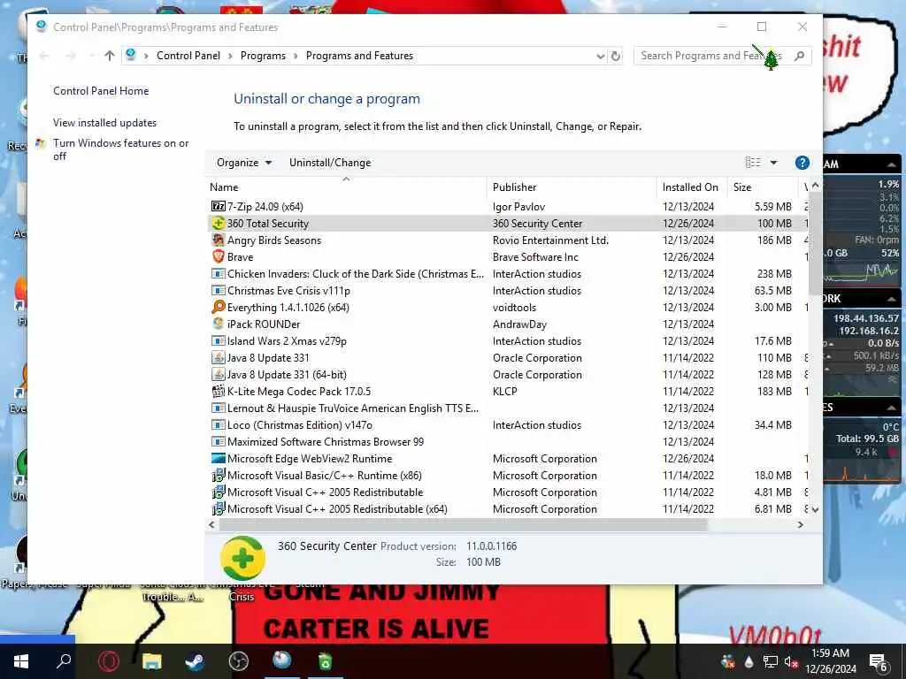Click the horizontal scrollbar right arrow
The width and height of the screenshot is (906, 679).
click(800, 524)
